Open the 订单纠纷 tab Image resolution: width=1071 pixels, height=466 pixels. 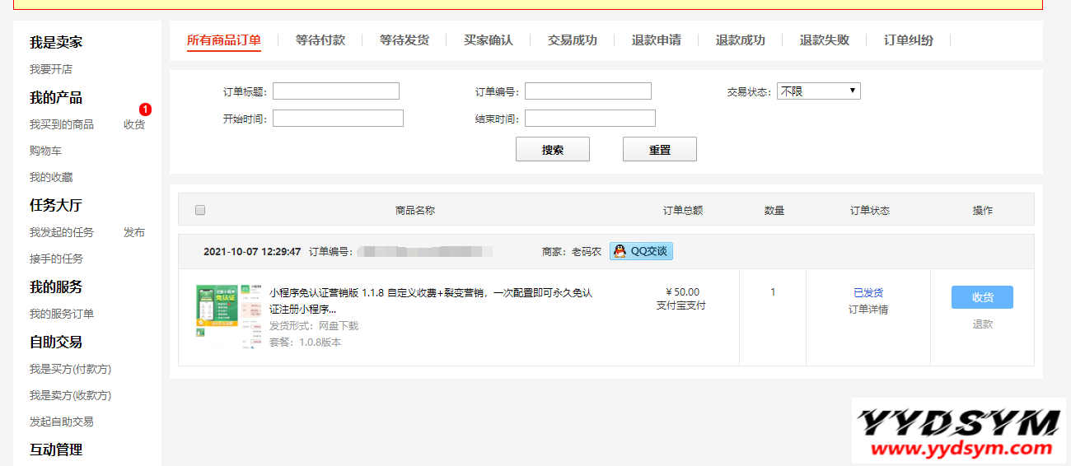click(x=908, y=40)
